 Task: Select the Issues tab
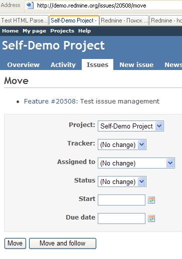97,64
